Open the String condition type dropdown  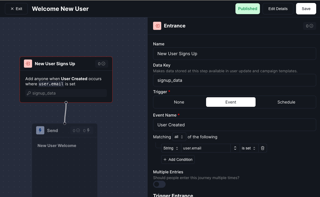(x=171, y=148)
